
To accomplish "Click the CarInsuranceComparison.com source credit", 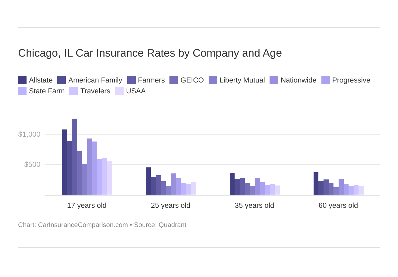I will point(83,225).
